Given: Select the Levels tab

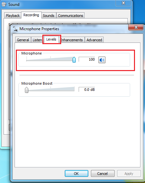Looking at the screenshot, I should coord(51,39).
